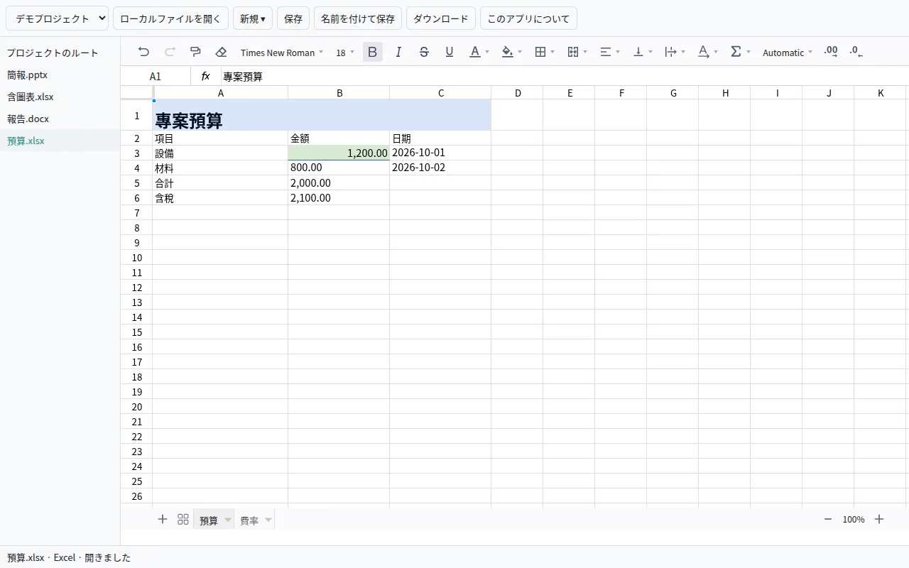
Task: Toggle italic formatting
Action: (398, 52)
